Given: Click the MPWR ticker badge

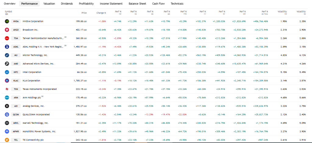Looking at the screenshot, I should click(16, 131).
